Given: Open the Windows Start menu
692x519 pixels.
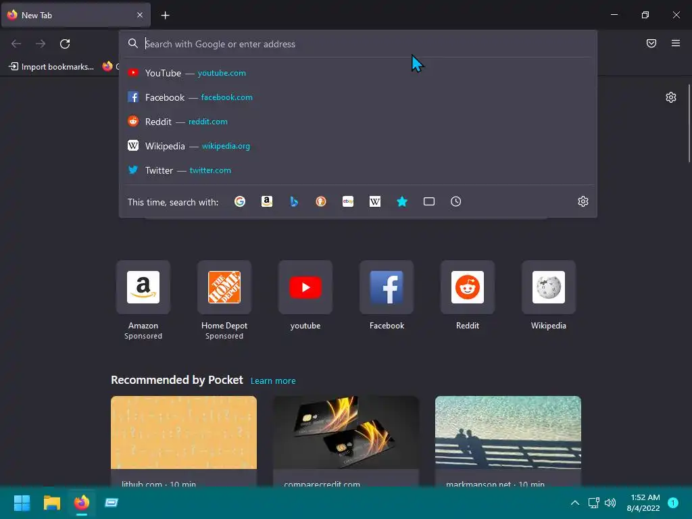Looking at the screenshot, I should tap(22, 503).
